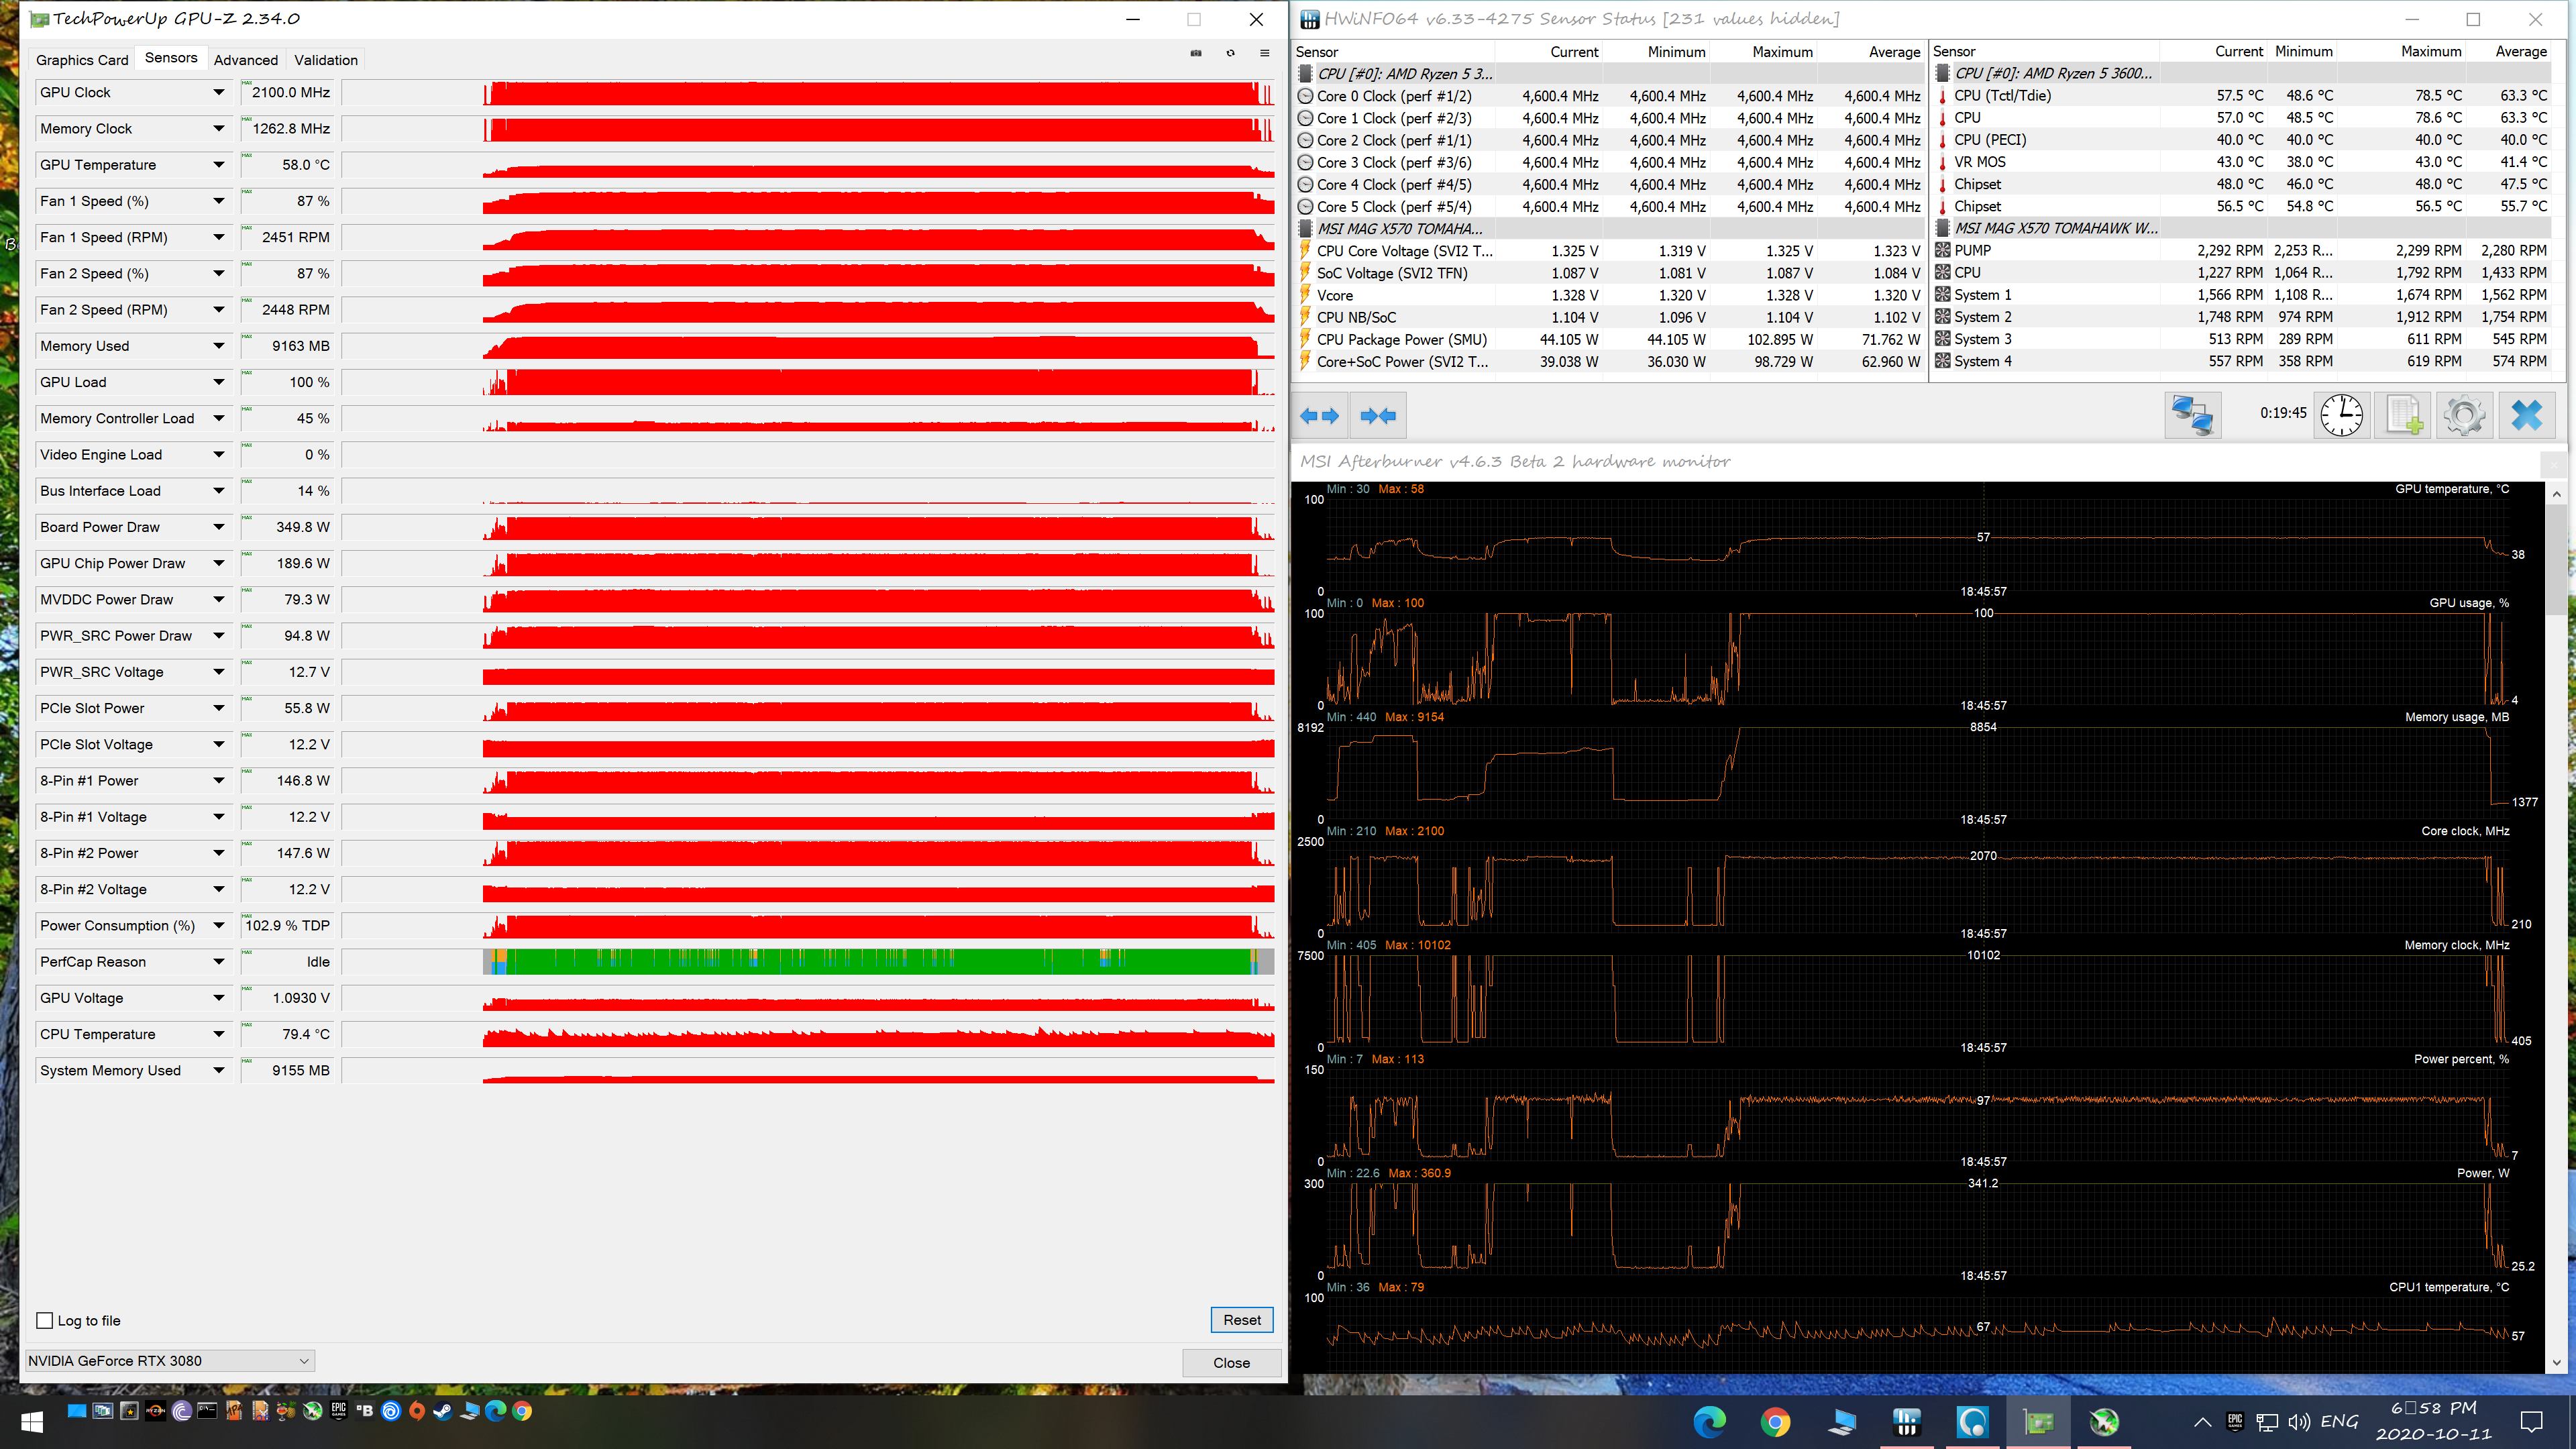Open the Windows Start menu

tap(32, 1421)
